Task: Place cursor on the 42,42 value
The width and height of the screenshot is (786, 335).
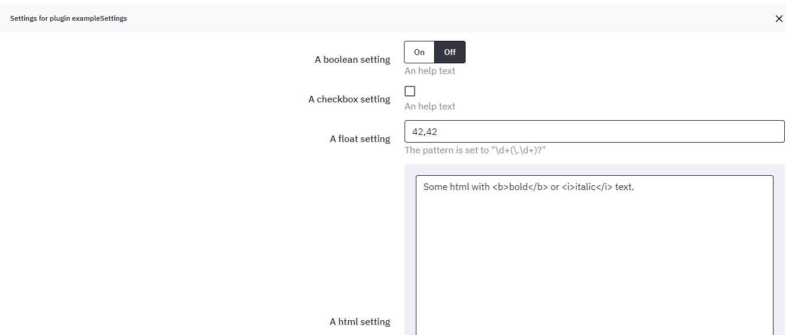Action: [x=425, y=131]
